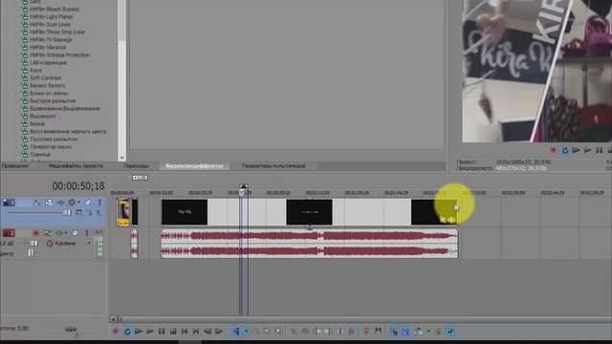This screenshot has width=612, height=344.
Task: Select the Soft Contrast effect
Action: 46,78
